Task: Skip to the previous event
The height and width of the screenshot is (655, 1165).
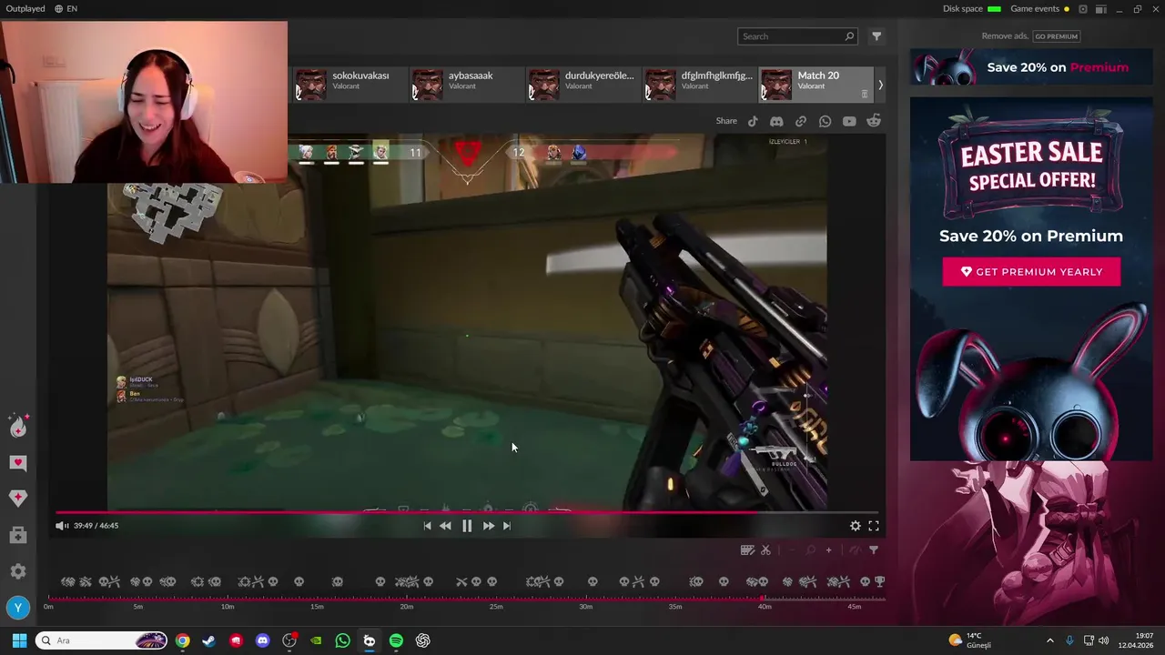Action: pos(427,526)
